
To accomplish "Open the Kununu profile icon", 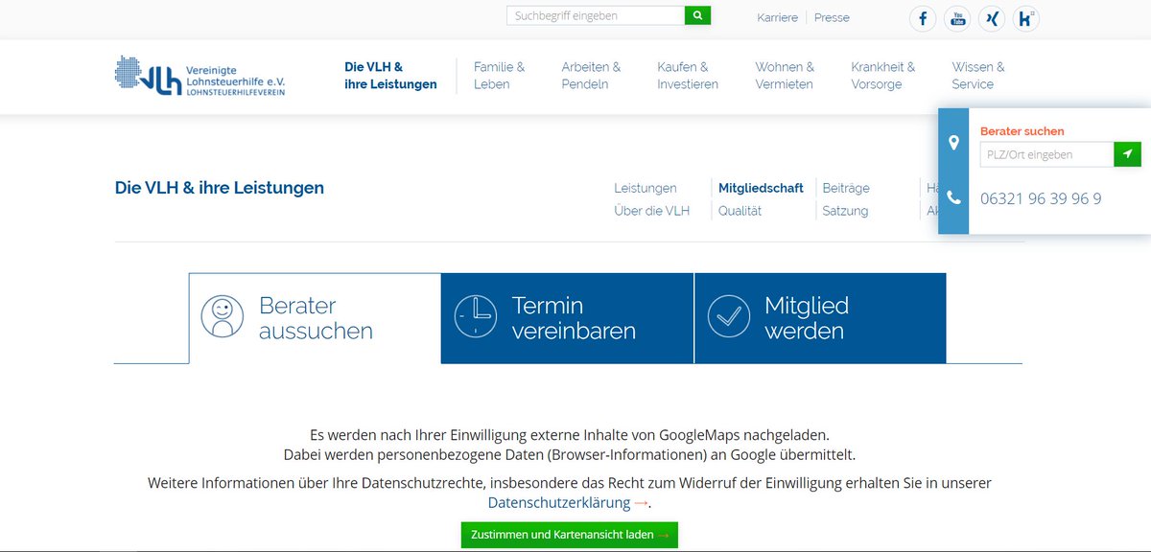I will click(1026, 18).
